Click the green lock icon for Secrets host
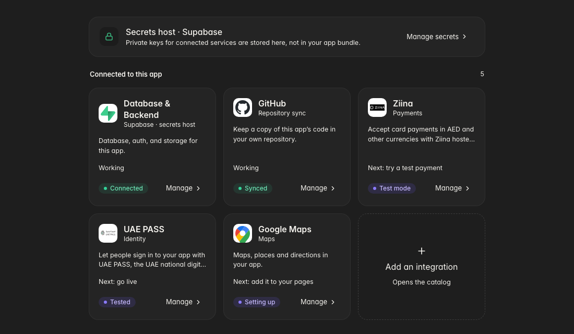 109,37
